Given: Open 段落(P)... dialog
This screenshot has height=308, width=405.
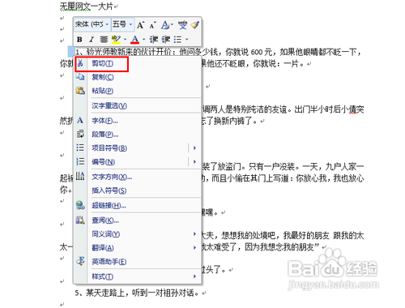Looking at the screenshot, I should (138, 135).
